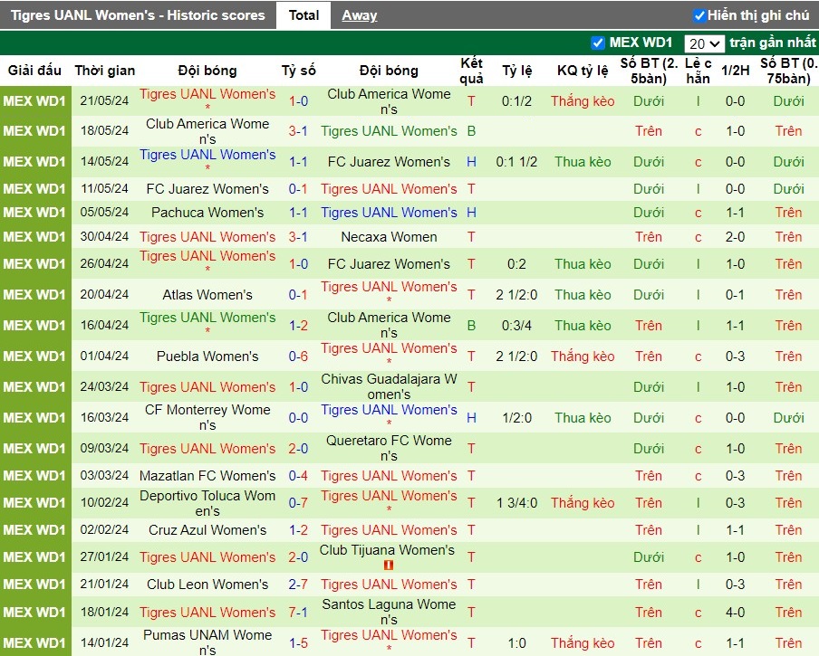Select Tigres UANL Women's on 11/05/24 row
Screen dimensions: 819x656
390,189
